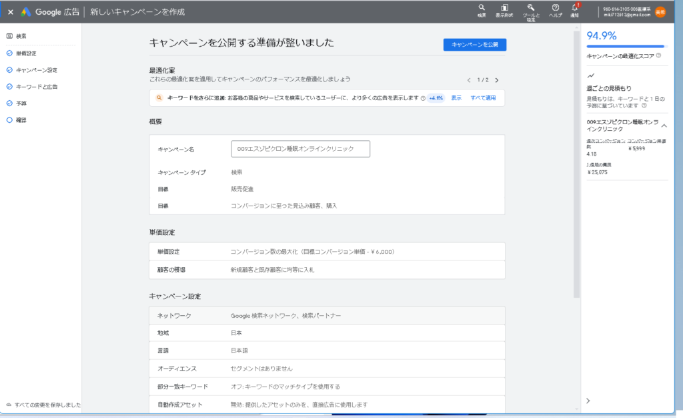
Task: Click 地域 row value 日本
Action: 236,333
